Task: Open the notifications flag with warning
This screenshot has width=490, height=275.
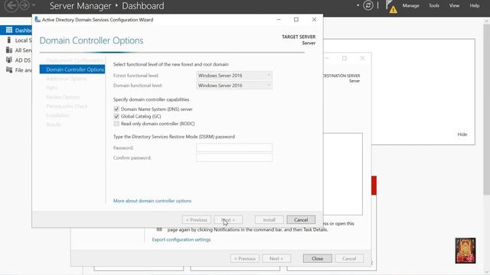Action: coord(391,7)
